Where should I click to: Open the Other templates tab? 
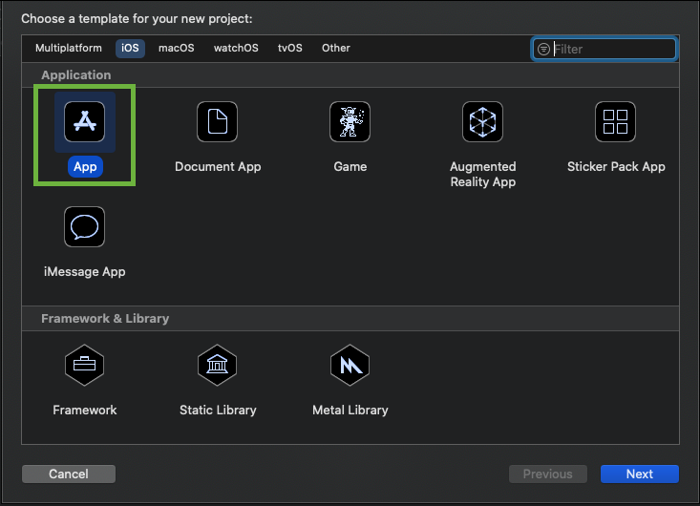tap(336, 48)
